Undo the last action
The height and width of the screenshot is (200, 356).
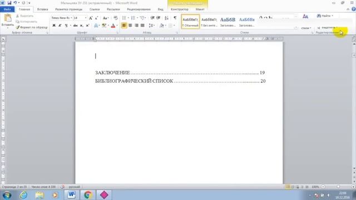coord(15,3)
